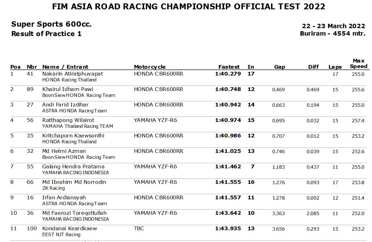Click the Nbr column header
The width and height of the screenshot is (372, 242).
[x=32, y=67]
